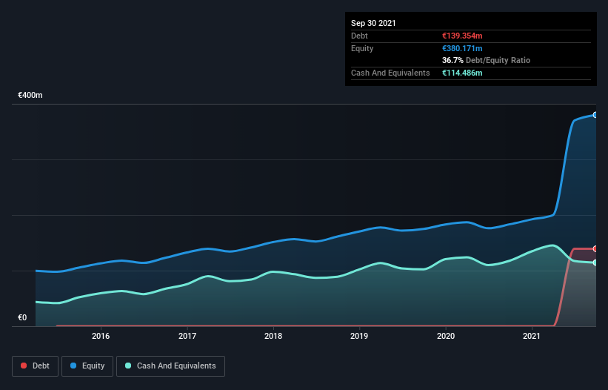Click the Sep 30 2021 tooltip date
608x390 pixels.
(x=373, y=23)
